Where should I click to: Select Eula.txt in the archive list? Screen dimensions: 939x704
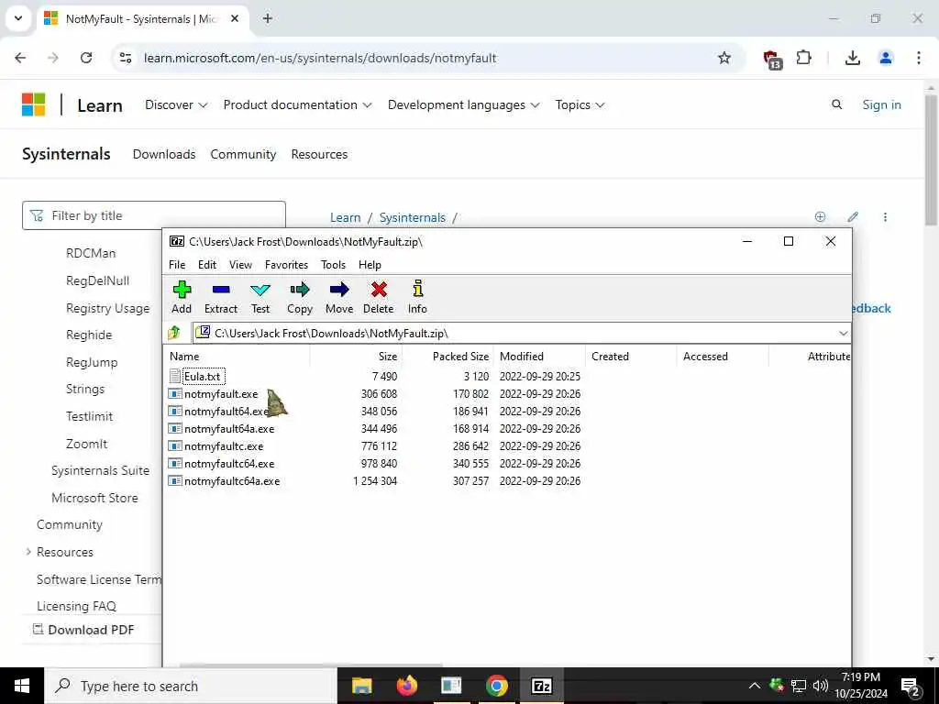coord(203,376)
